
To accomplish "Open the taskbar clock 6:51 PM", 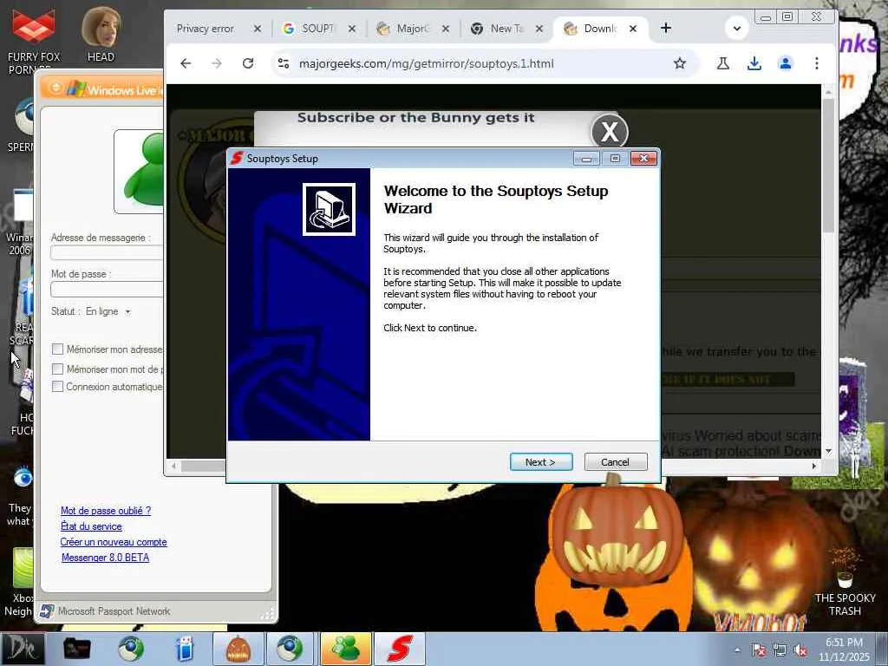I will (844, 650).
